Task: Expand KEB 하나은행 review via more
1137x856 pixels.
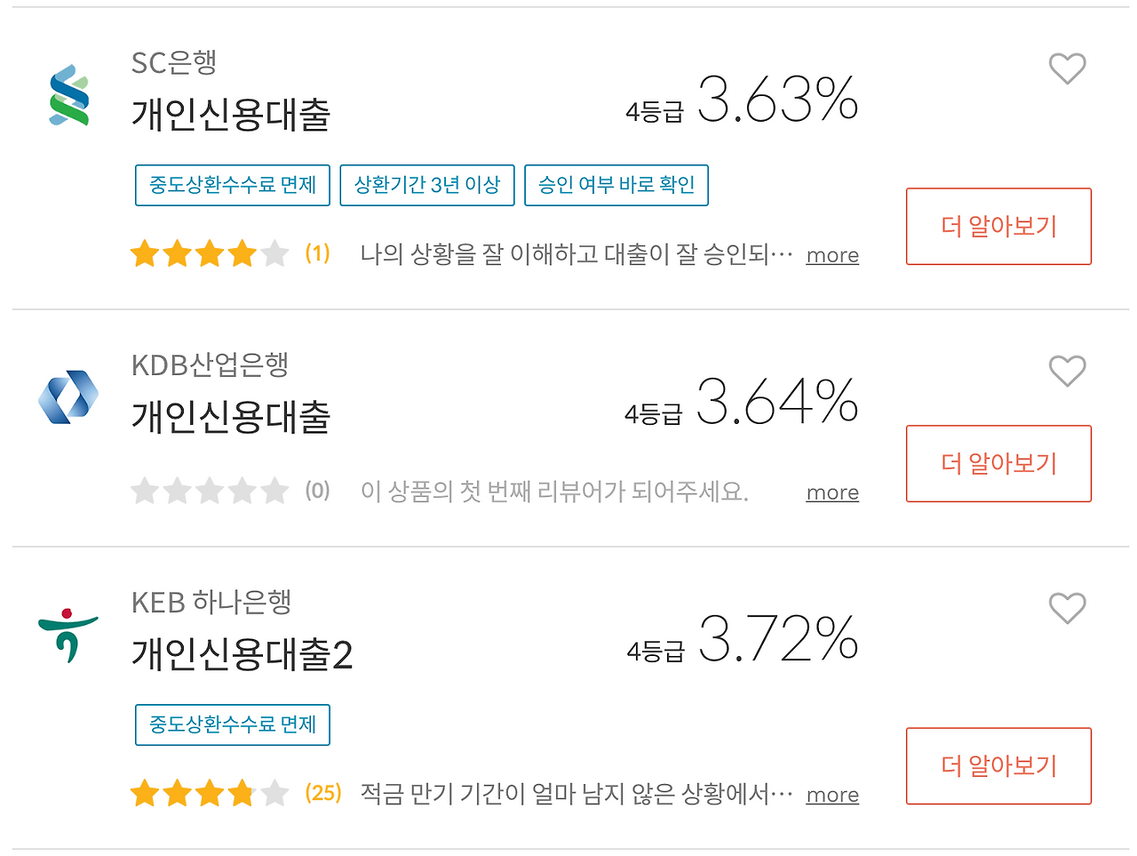Action: click(x=832, y=795)
